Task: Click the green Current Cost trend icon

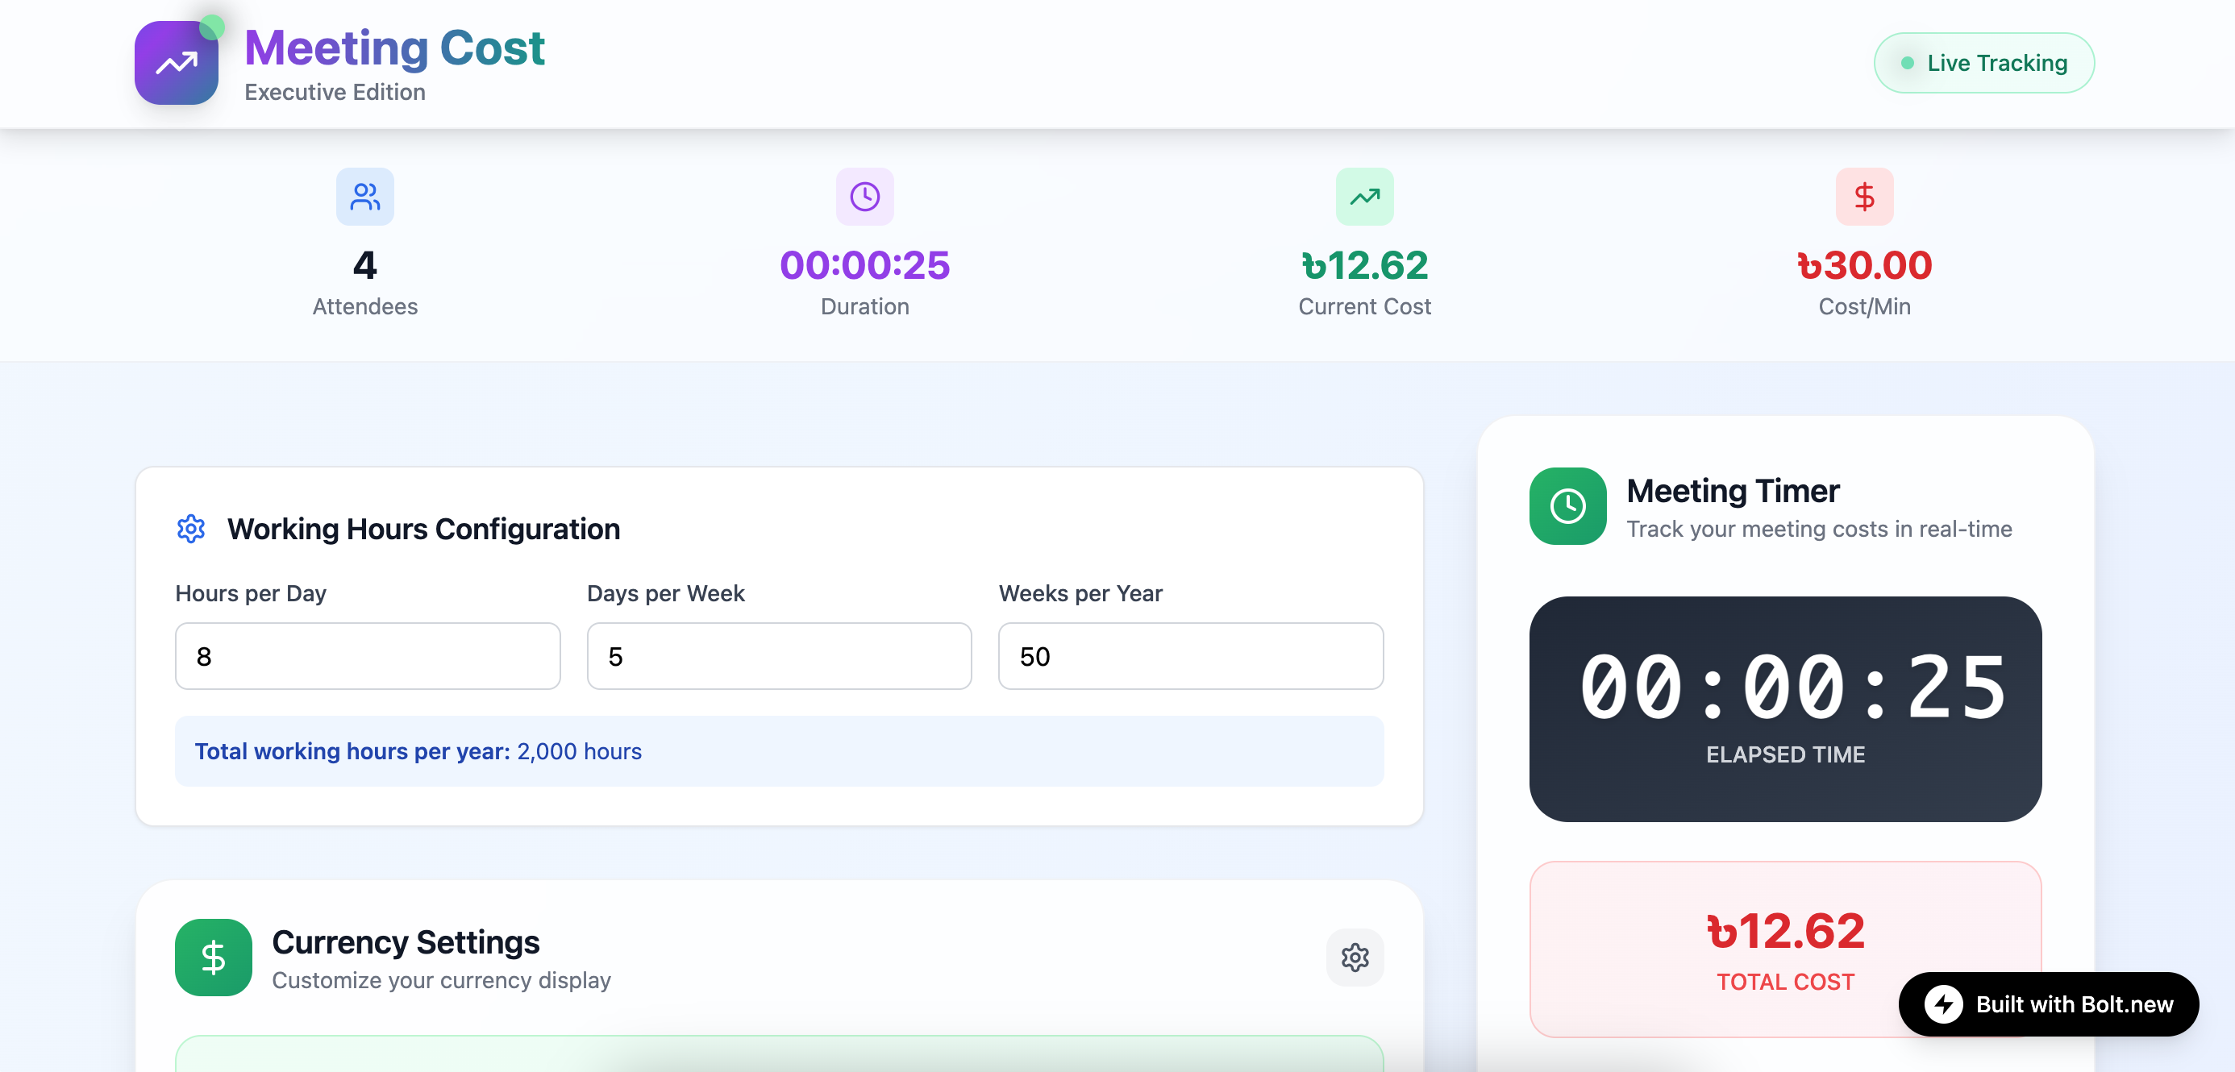Action: (1364, 197)
